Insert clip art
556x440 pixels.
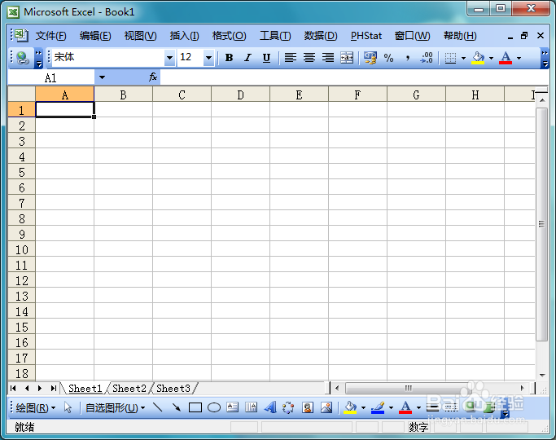[308, 407]
